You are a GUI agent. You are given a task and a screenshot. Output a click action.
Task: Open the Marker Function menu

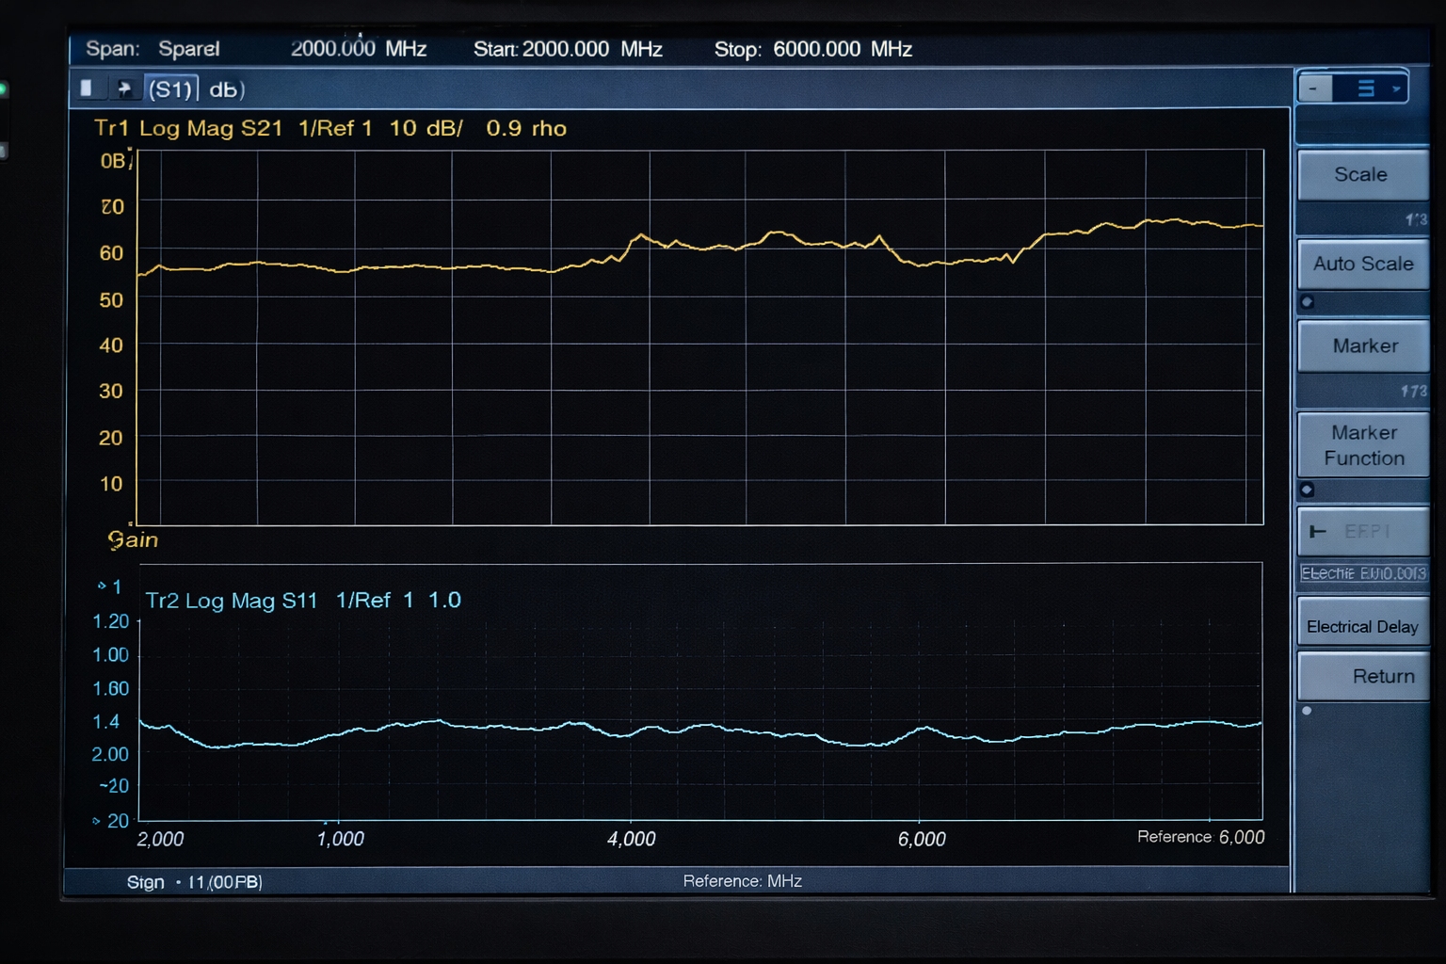click(1363, 445)
